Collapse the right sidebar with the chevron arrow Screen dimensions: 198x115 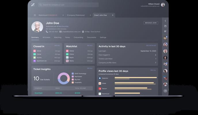click(165, 21)
